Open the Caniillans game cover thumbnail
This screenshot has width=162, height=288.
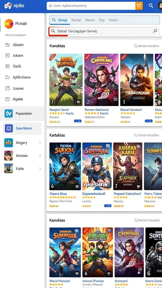[x=101, y=80]
